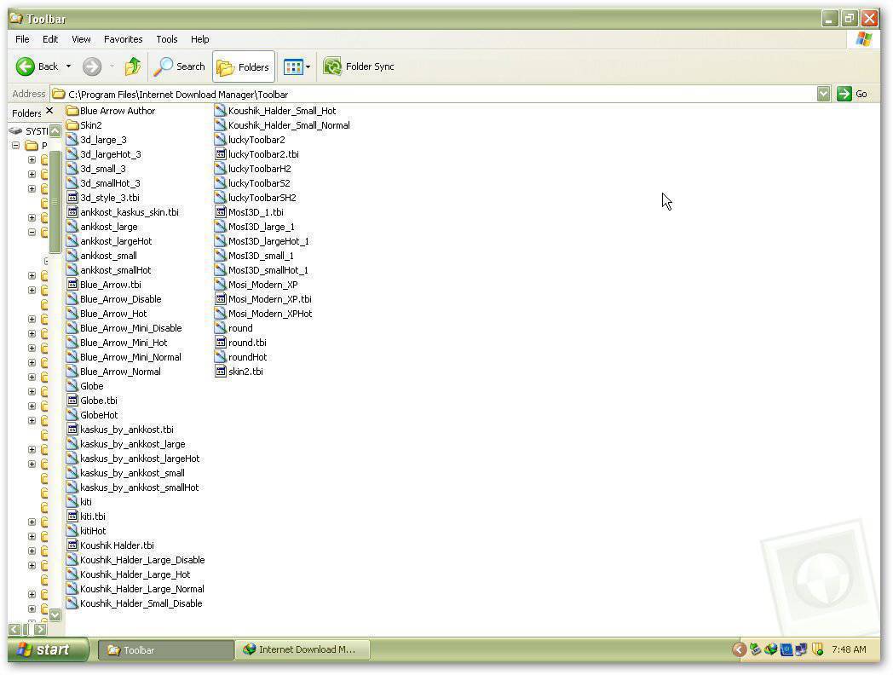The height and width of the screenshot is (675, 893).
Task: Click into the address path field
Action: click(x=433, y=94)
